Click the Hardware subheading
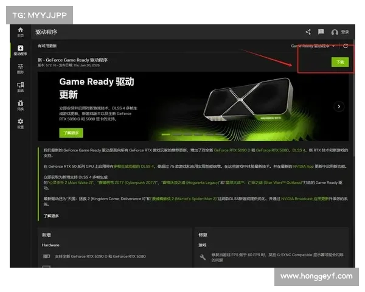The width and height of the screenshot is (365, 292). (50, 245)
